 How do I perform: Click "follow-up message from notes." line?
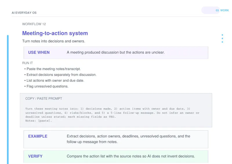[92, 142]
